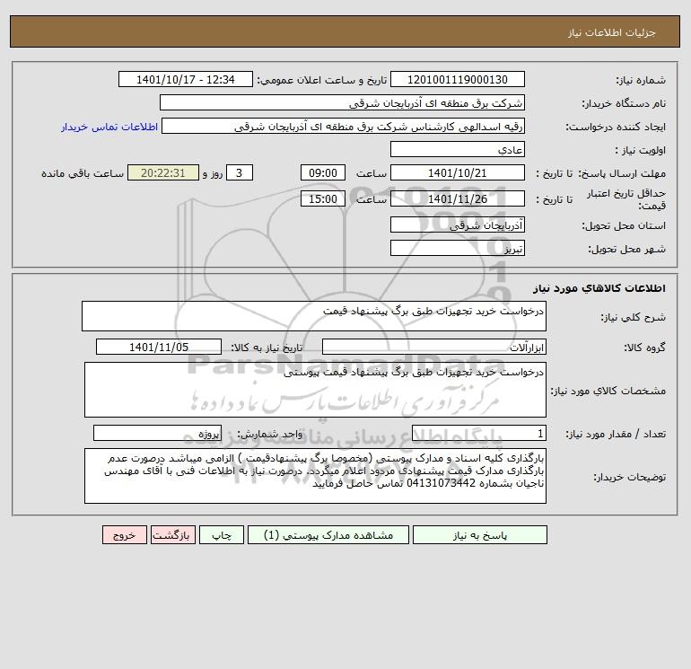Click price validity time 15:00
Image resolution: width=691 pixels, height=669 pixels.
point(323,198)
